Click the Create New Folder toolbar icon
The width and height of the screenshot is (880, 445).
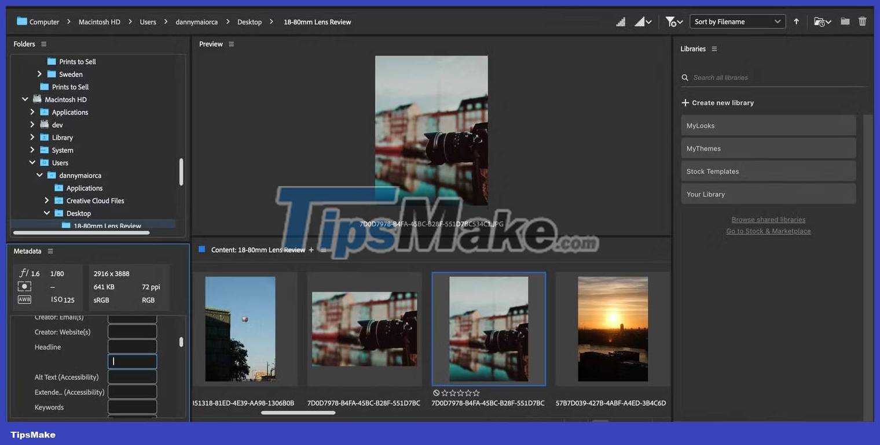point(845,21)
